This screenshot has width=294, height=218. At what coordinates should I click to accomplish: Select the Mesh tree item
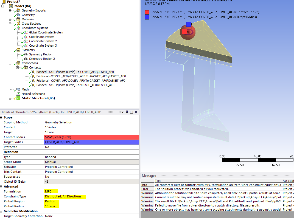pos(25,89)
